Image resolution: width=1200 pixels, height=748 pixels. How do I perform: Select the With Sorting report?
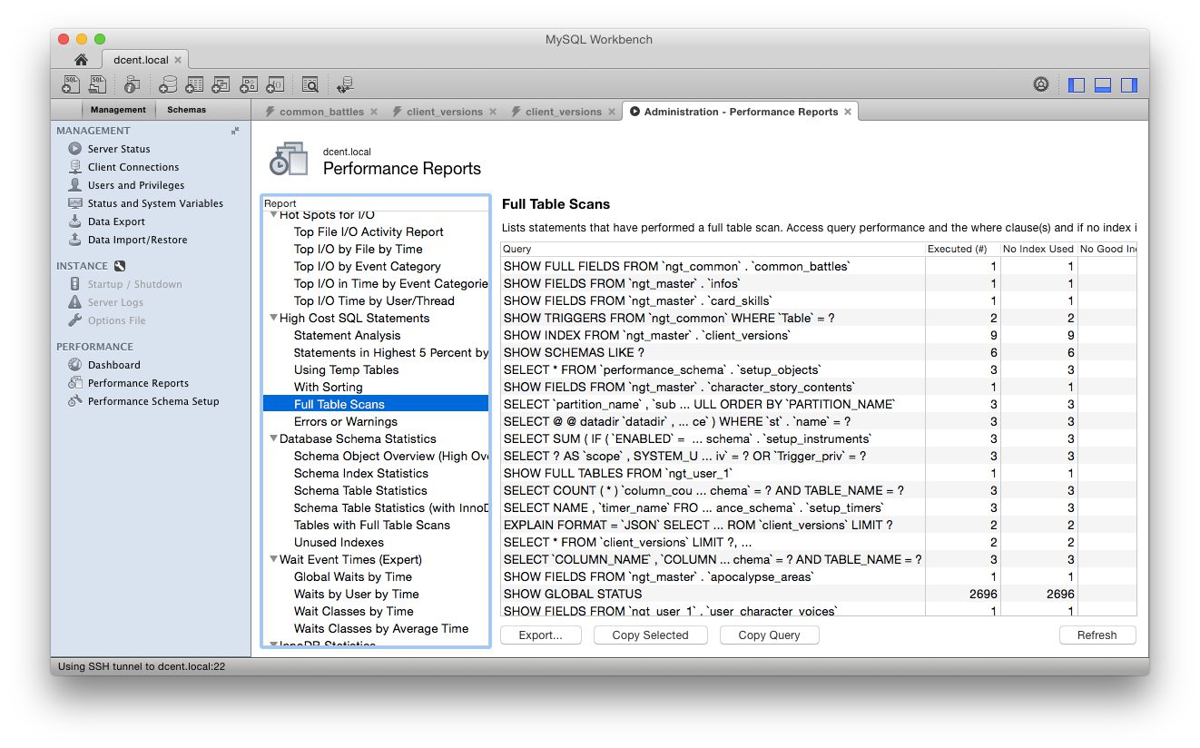click(x=328, y=387)
